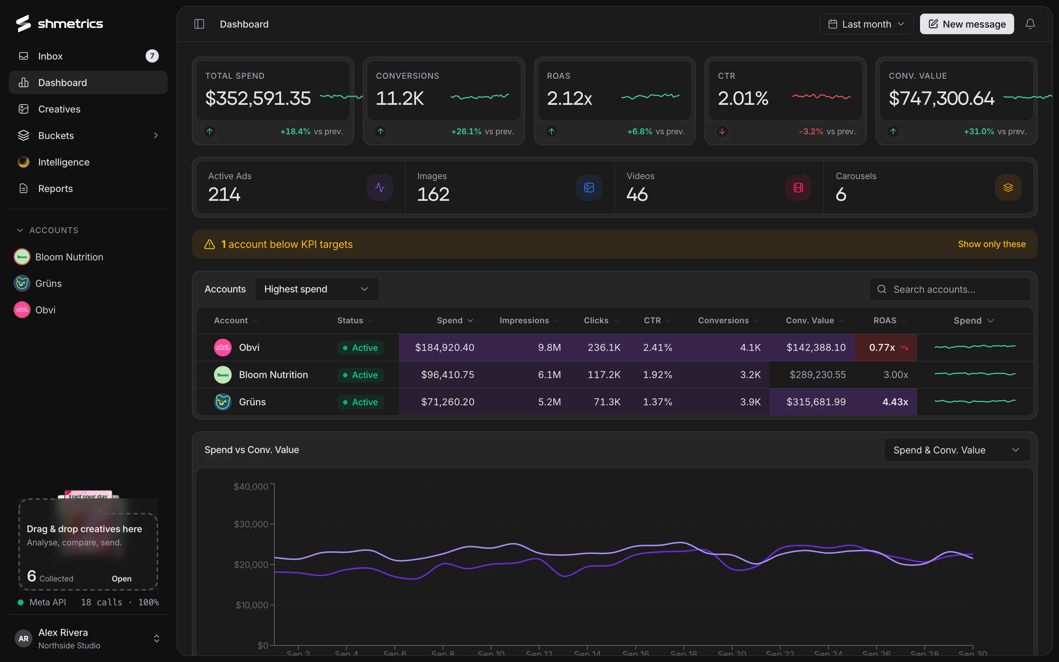Click Obvi's 0.77x ROAS cell
1059x662 pixels.
886,348
